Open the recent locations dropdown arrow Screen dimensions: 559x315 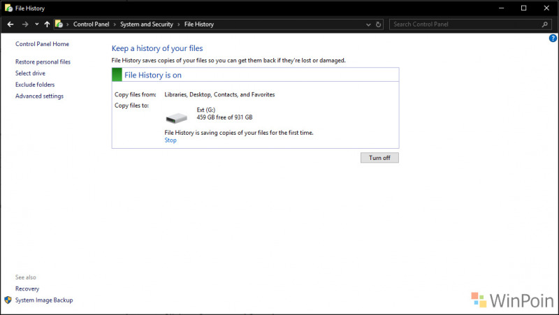[x=37, y=24]
